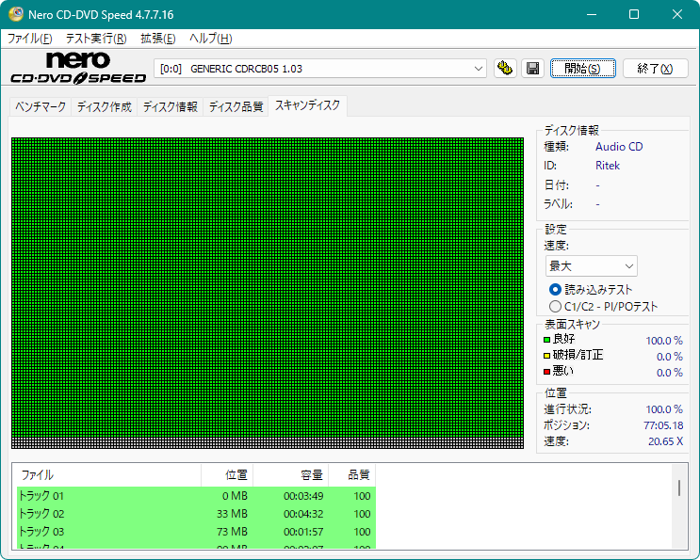Open the ヘルプ(H) menu

[210, 39]
